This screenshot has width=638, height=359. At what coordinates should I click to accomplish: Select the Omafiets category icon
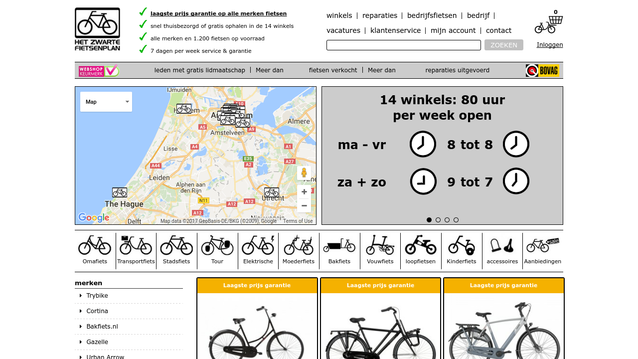tap(94, 245)
